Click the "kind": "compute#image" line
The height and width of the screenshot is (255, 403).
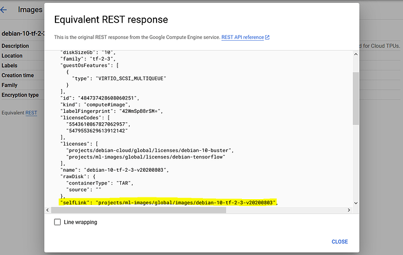[x=95, y=105]
